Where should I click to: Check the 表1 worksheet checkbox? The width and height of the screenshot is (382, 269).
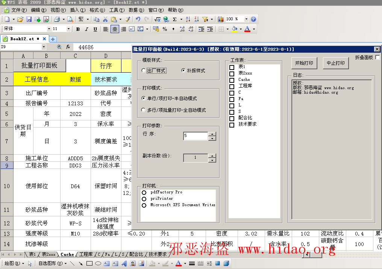pos(232,67)
